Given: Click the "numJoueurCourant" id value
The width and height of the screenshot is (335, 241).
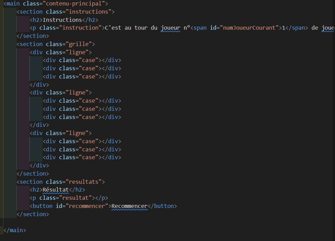Looking at the screenshot, I should [250, 28].
